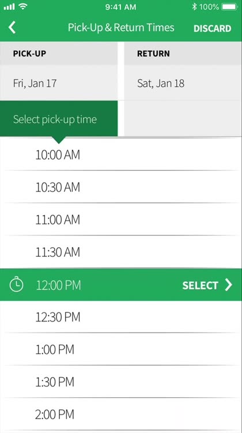
Task: Tap the Wi-Fi icon in status bar
Action: [x=24, y=7]
